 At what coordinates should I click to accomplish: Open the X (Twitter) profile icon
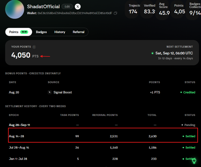click(78, 6)
